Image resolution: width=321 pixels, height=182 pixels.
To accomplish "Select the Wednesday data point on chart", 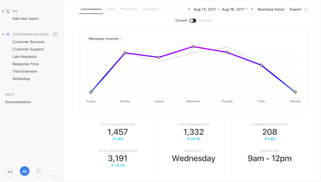I will coord(193,47).
